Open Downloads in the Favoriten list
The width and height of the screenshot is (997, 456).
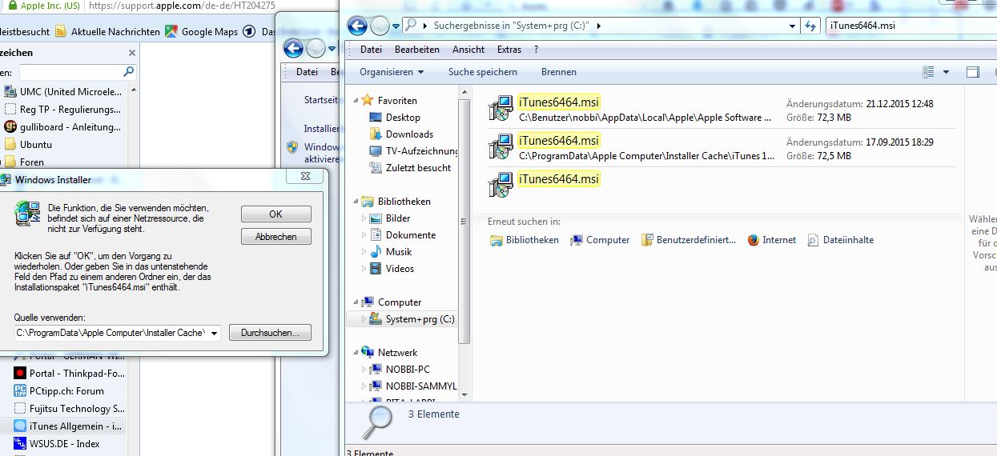(x=409, y=134)
